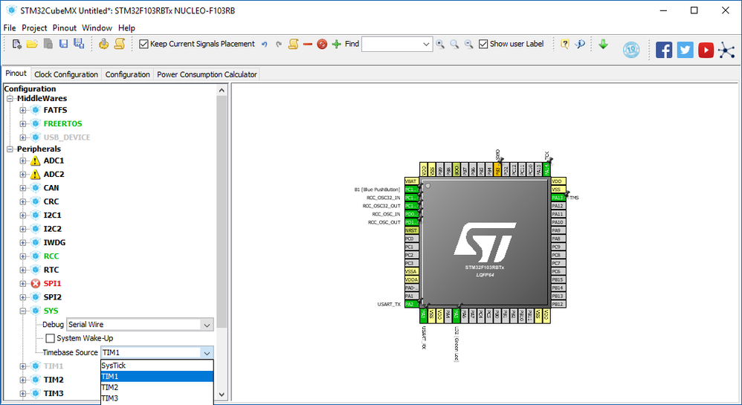Open Power Consumption Calculator tab
Screen dimensions: 742x405
coord(207,74)
